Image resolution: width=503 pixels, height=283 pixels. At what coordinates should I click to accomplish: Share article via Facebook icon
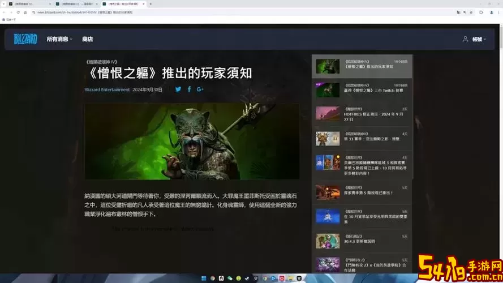click(x=190, y=89)
